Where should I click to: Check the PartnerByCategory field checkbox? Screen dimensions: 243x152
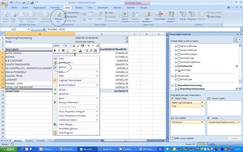tap(179, 54)
